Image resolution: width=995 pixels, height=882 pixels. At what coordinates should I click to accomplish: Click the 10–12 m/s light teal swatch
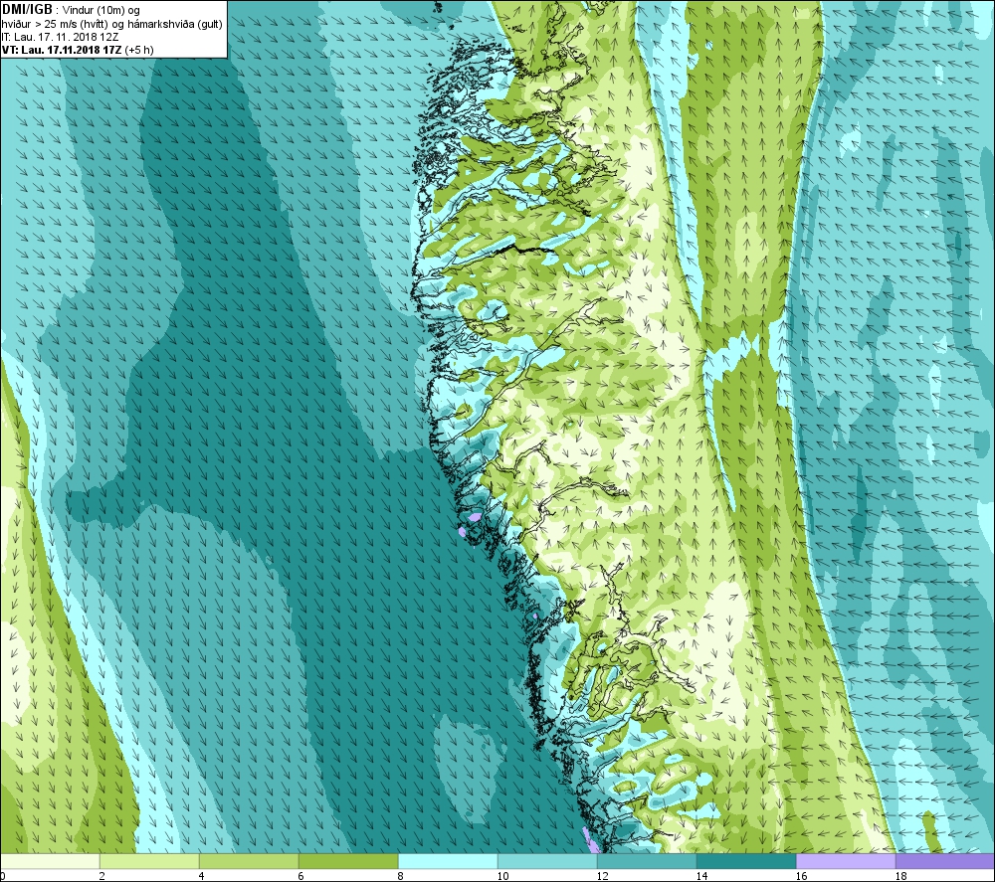point(547,861)
